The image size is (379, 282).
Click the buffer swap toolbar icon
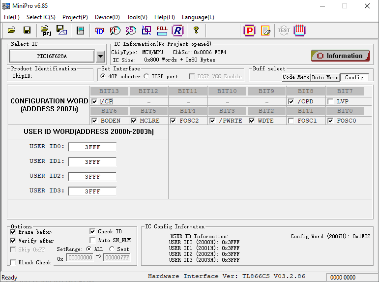(x=146, y=31)
